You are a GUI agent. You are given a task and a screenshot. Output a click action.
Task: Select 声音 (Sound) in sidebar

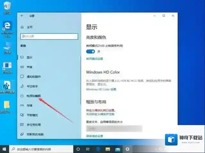pos(29,67)
